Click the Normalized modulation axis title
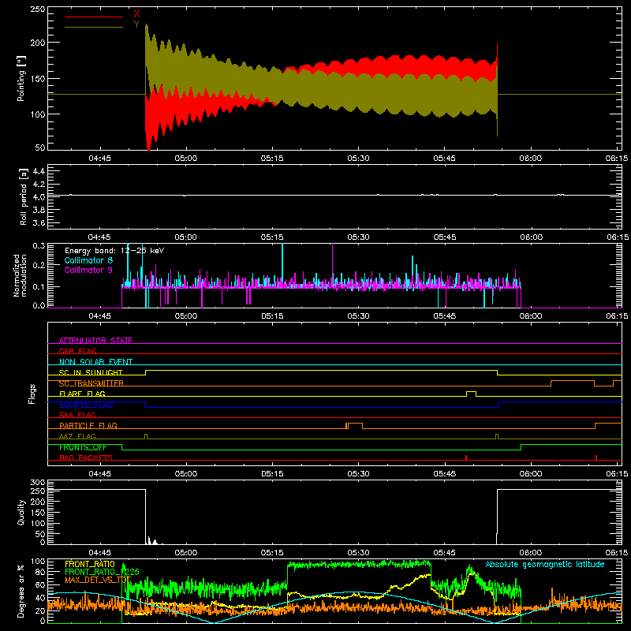 click(21, 275)
